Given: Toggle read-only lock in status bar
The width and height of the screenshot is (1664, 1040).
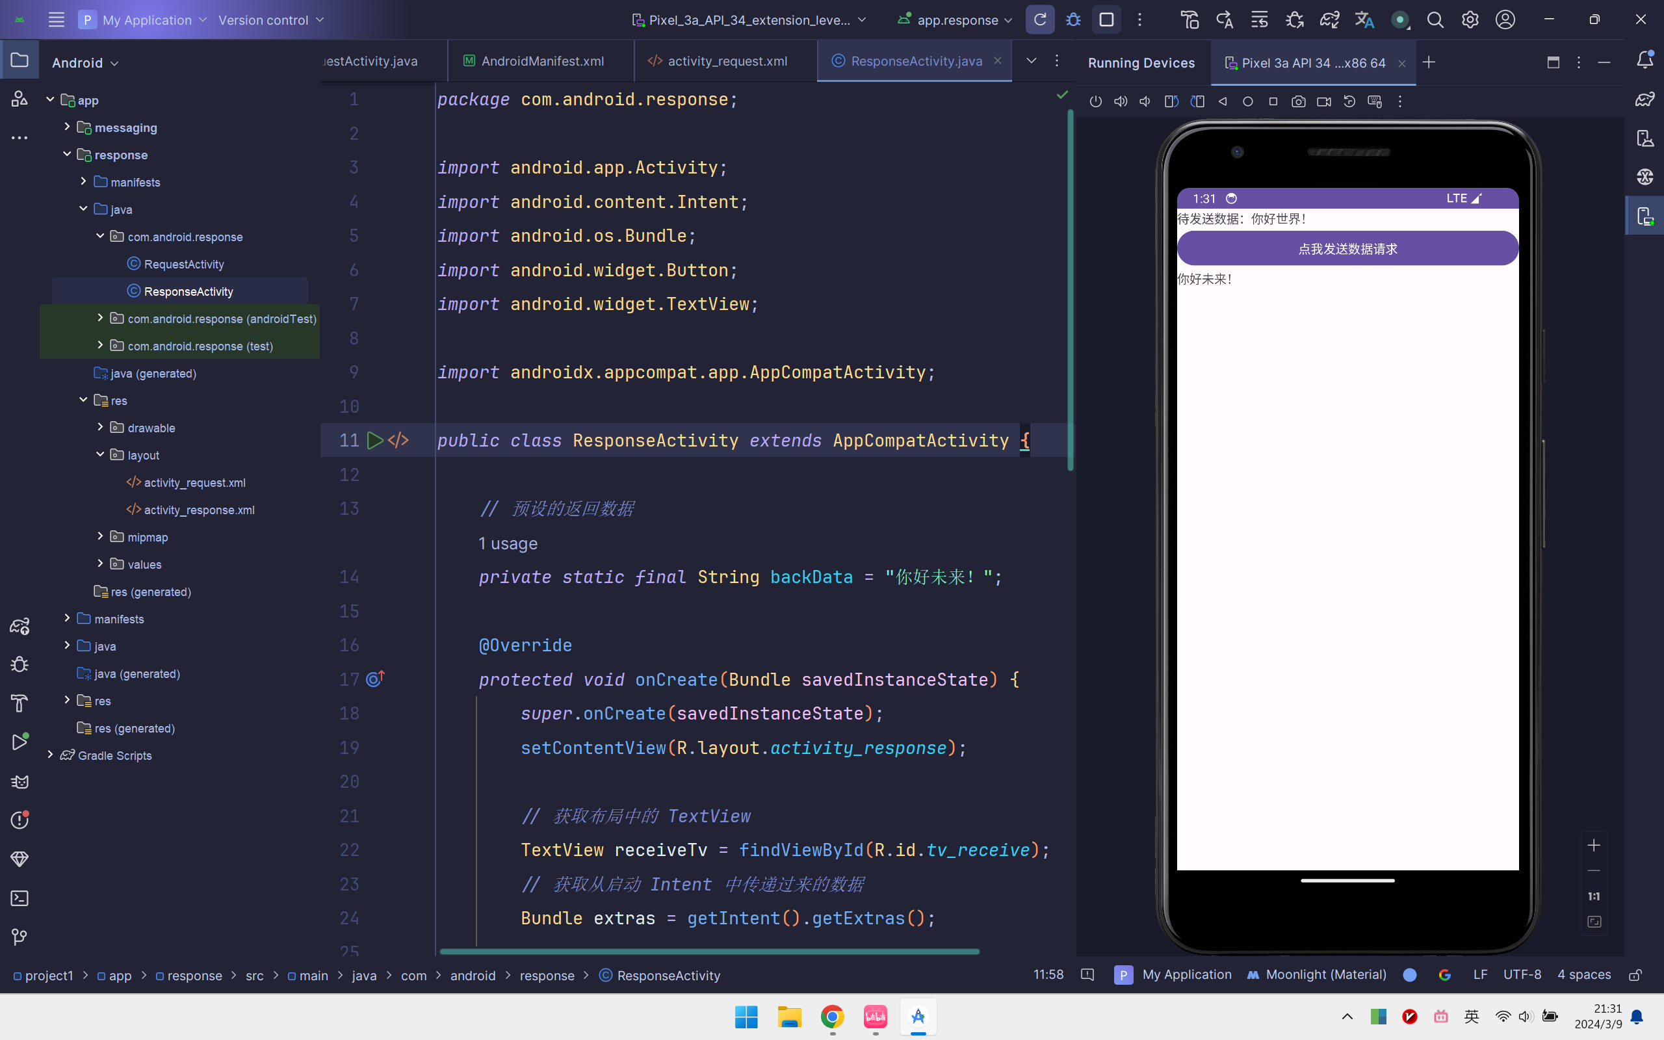Looking at the screenshot, I should 1635,976.
